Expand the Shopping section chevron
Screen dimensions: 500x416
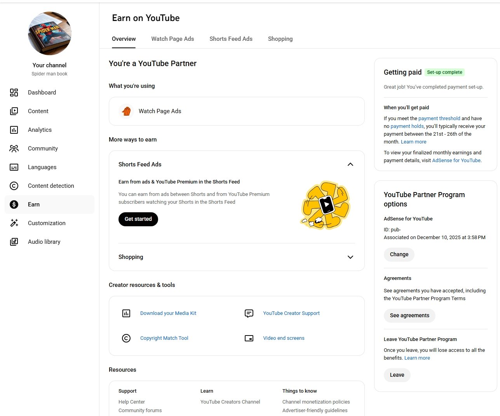click(x=350, y=257)
